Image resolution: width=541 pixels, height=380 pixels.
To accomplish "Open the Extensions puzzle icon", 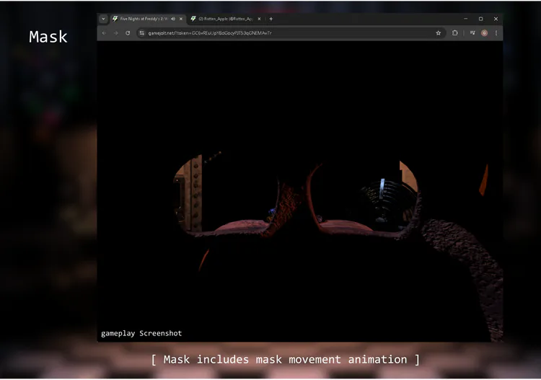I will (454, 33).
